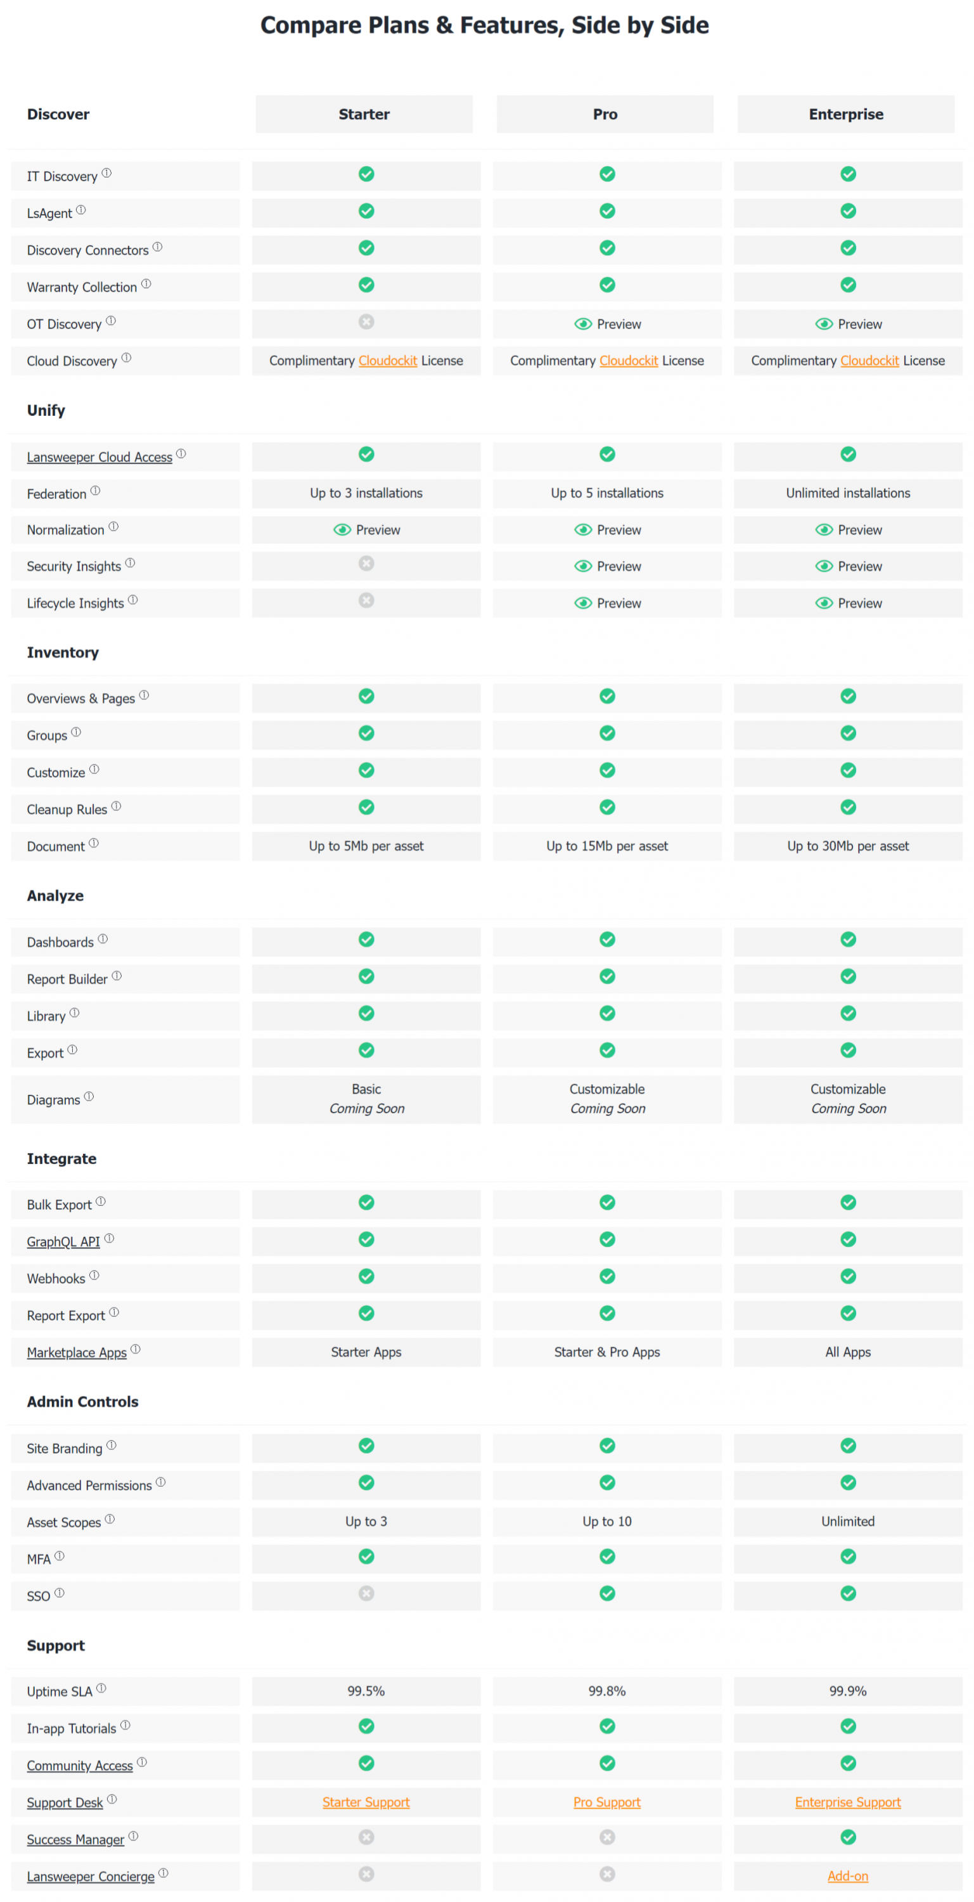Open the Cloudockit link in Pro column
The width and height of the screenshot is (974, 1902).
point(628,361)
